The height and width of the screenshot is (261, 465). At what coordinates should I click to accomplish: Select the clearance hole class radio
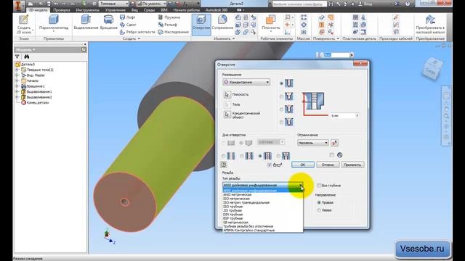coord(242,156)
